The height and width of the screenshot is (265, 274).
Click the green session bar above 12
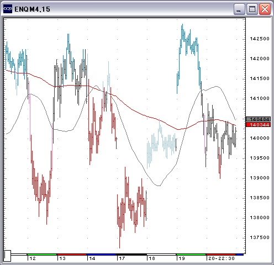click(42, 255)
